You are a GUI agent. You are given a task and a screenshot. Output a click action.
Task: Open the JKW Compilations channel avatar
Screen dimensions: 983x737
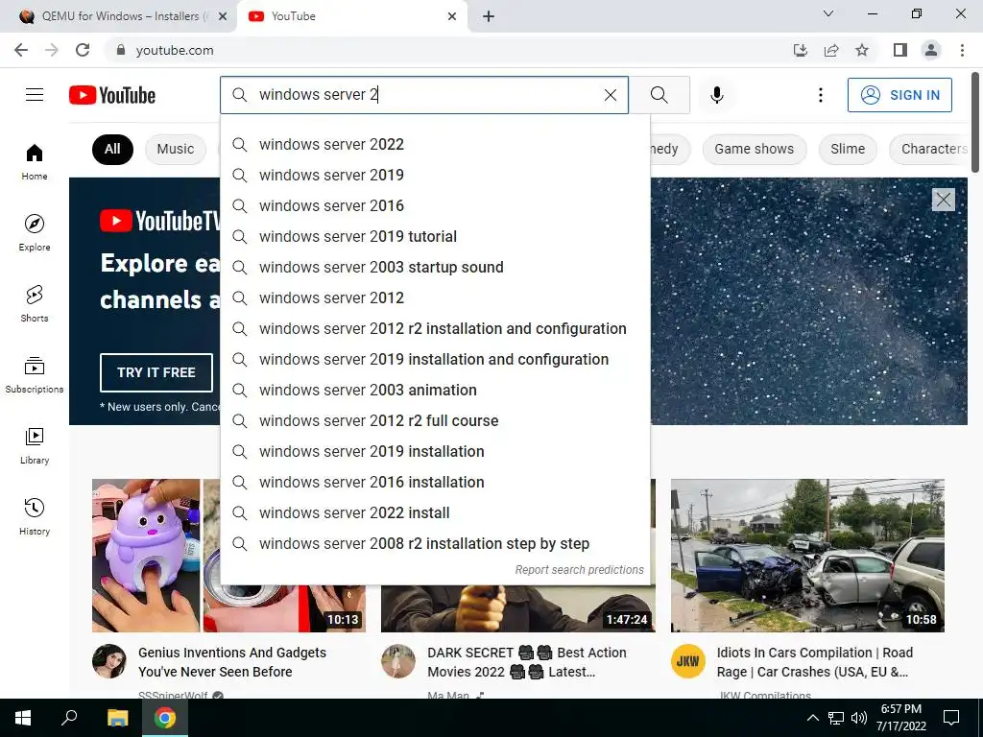(x=687, y=661)
